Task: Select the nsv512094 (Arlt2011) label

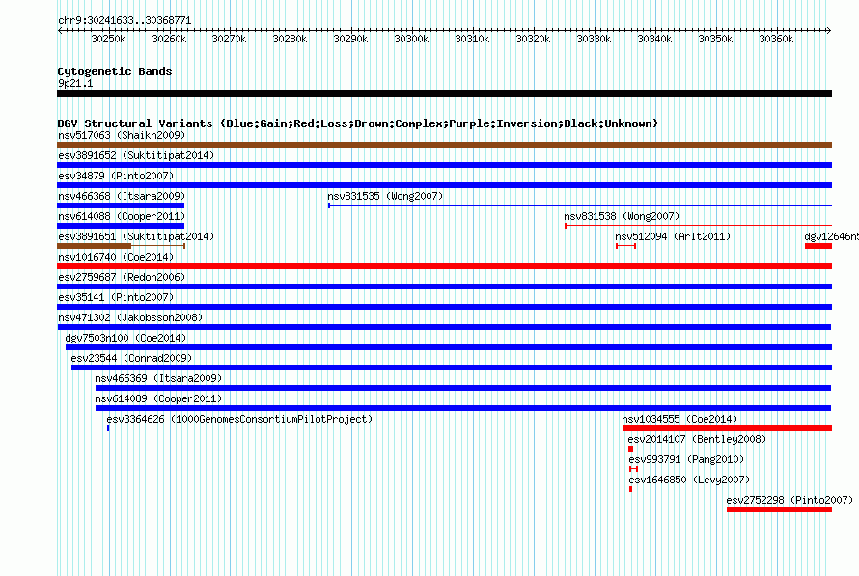Action: (673, 236)
